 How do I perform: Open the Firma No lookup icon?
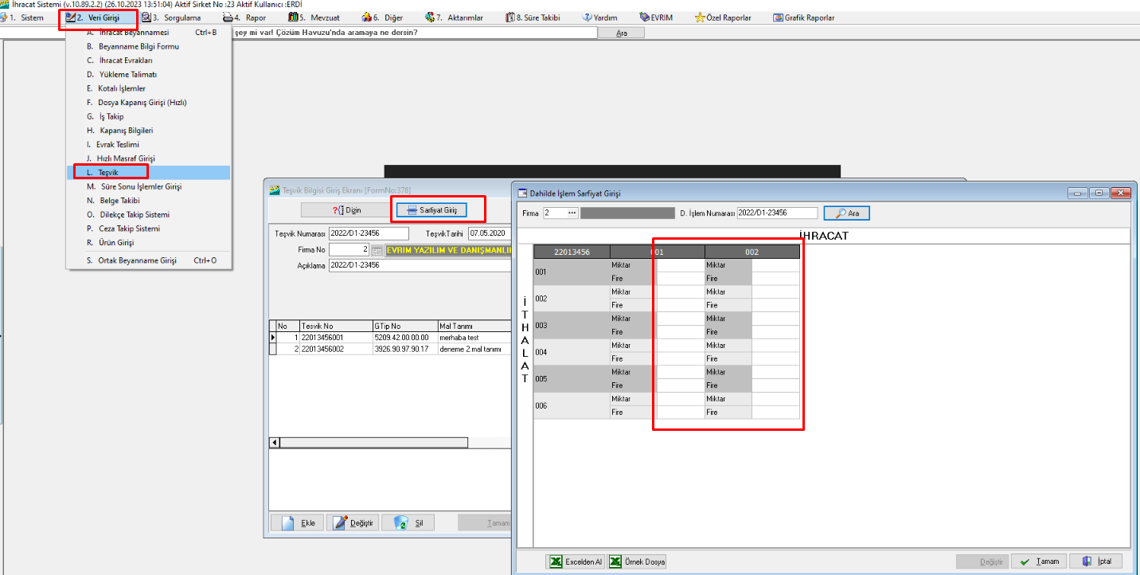click(x=377, y=250)
